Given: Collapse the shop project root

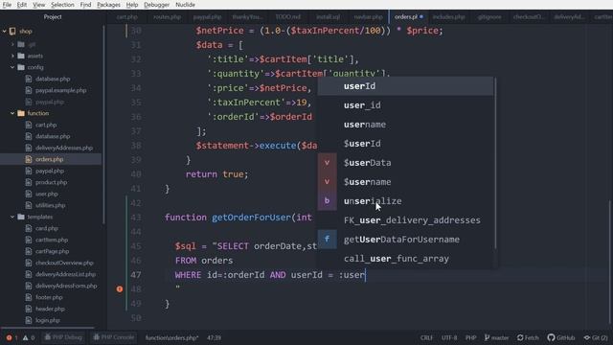Looking at the screenshot, I should pyautogui.click(x=5, y=31).
